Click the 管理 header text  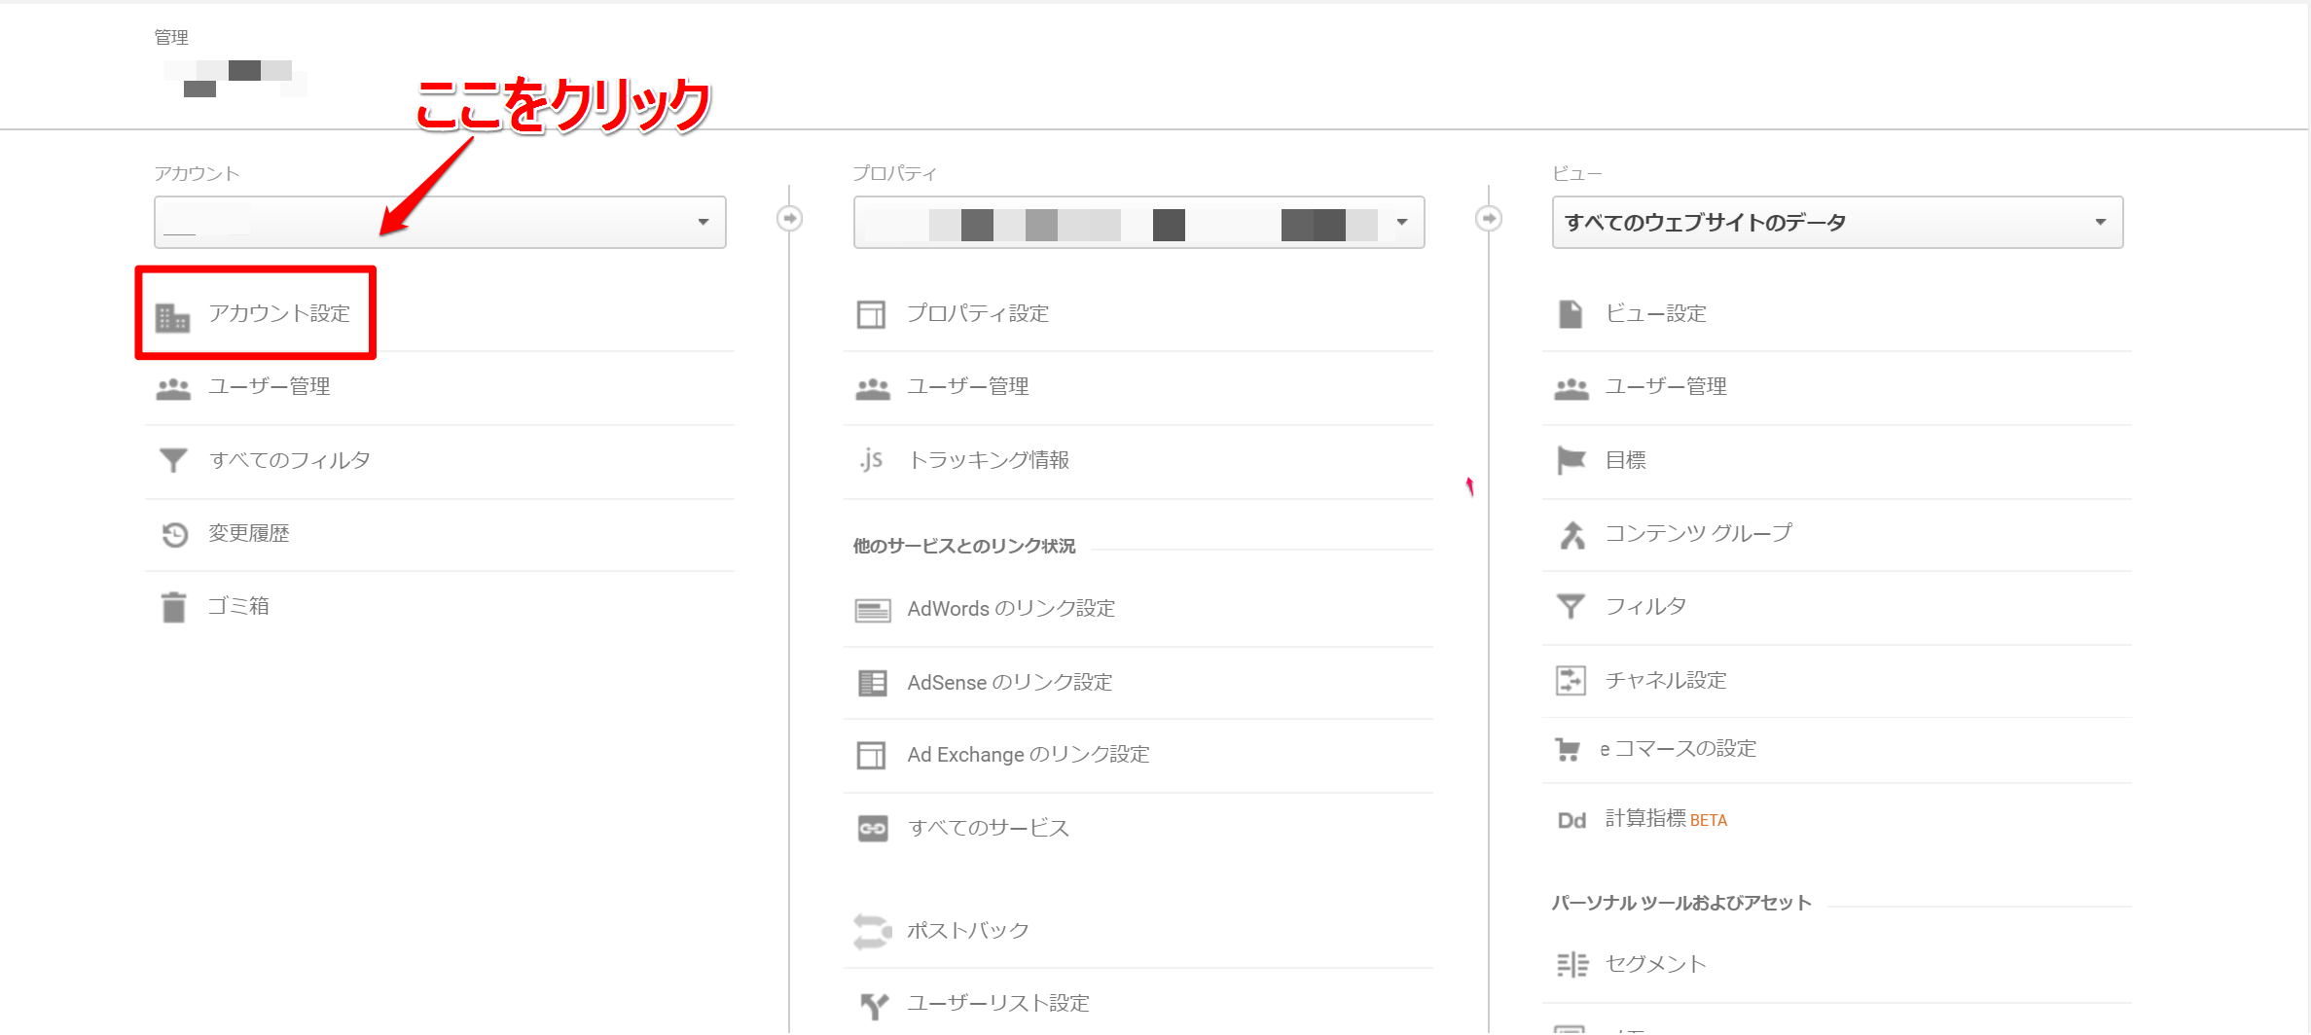(x=171, y=37)
